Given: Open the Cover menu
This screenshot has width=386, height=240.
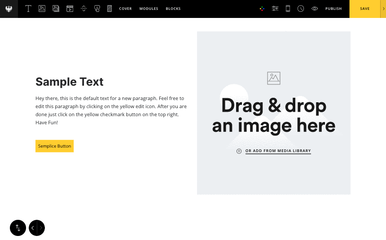Looking at the screenshot, I should click(126, 9).
